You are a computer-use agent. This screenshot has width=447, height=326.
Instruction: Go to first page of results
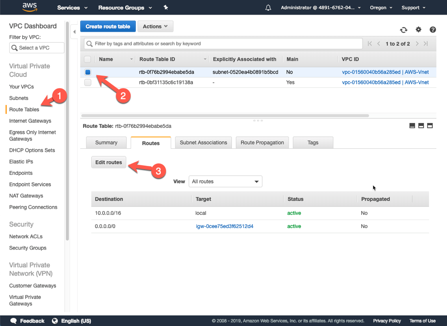pyautogui.click(x=370, y=43)
